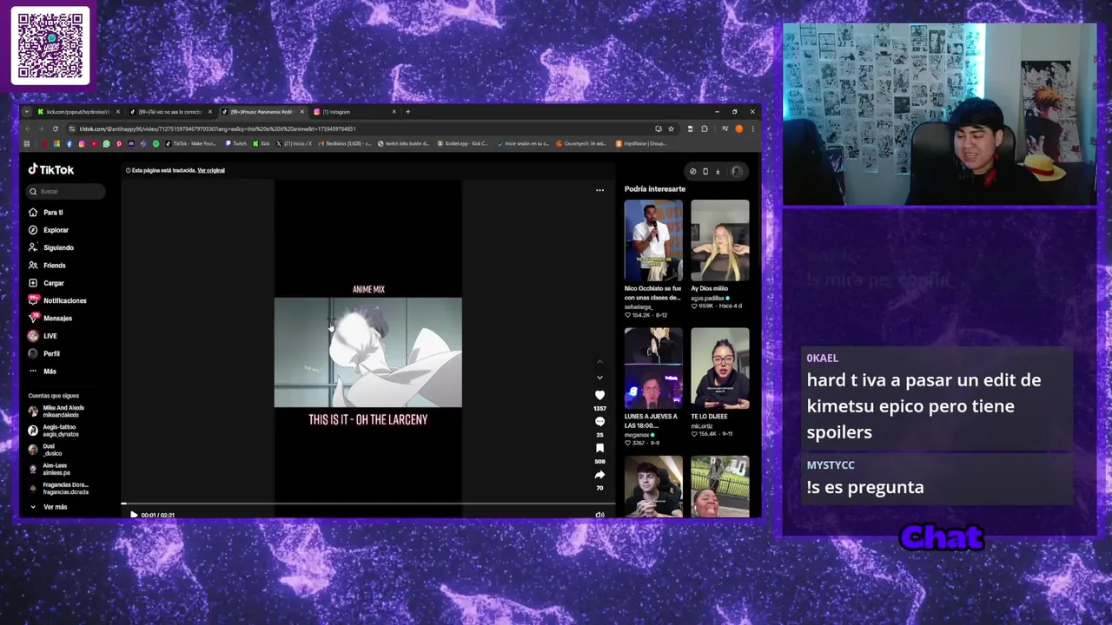
Task: Open Mike And Alexis account
Action: click(58, 411)
